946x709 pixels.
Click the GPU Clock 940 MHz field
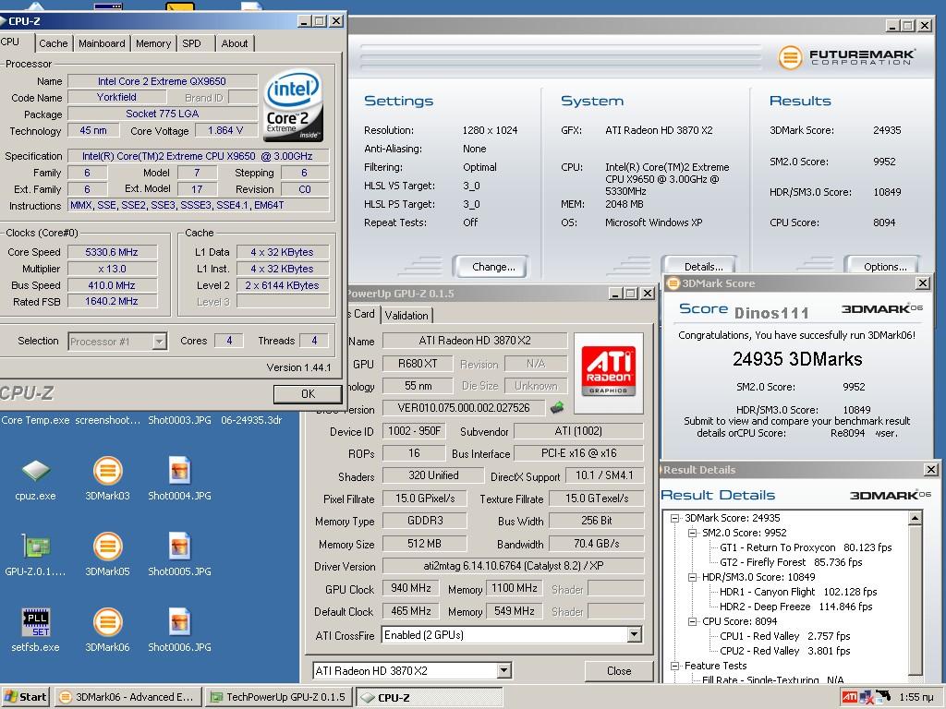410,588
